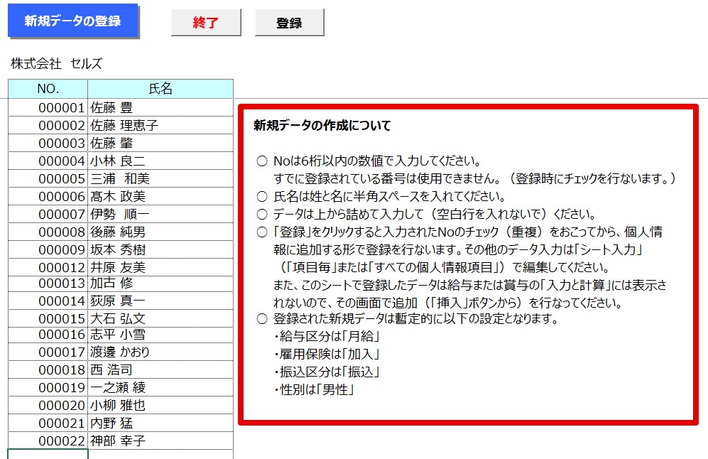Screen dimensions: 708x459
Task: Click the company name 株式会社 セルズ
Action: pyautogui.click(x=56, y=64)
